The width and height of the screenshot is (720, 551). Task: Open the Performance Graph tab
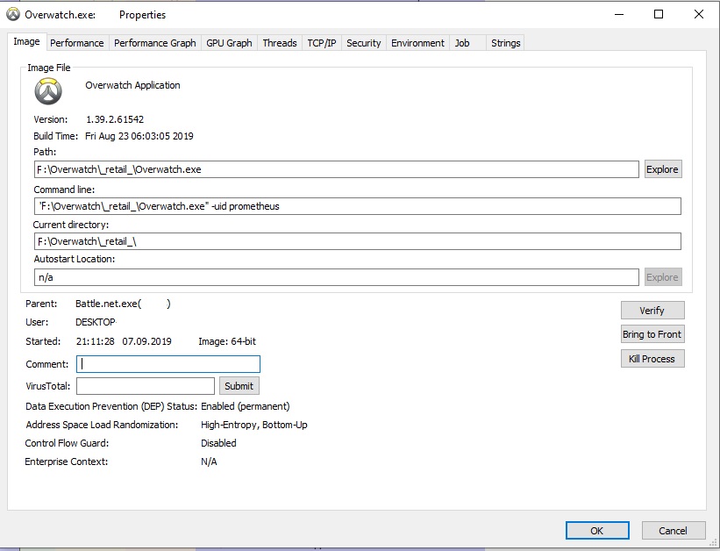(154, 43)
